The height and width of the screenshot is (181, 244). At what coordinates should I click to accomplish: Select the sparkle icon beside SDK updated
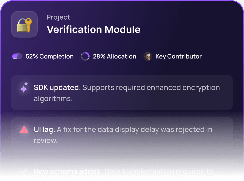tap(24, 87)
